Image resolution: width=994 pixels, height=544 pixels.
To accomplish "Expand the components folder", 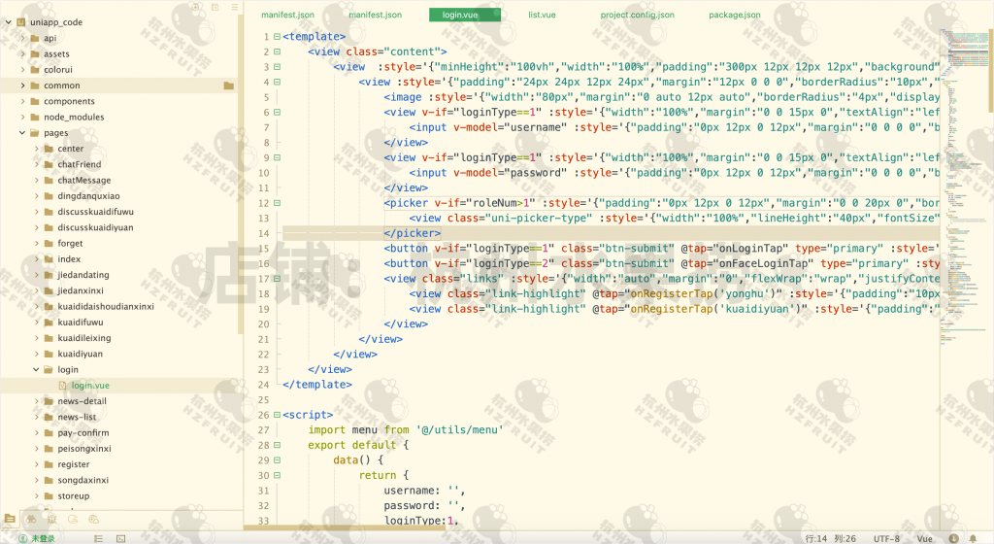I will 22,101.
